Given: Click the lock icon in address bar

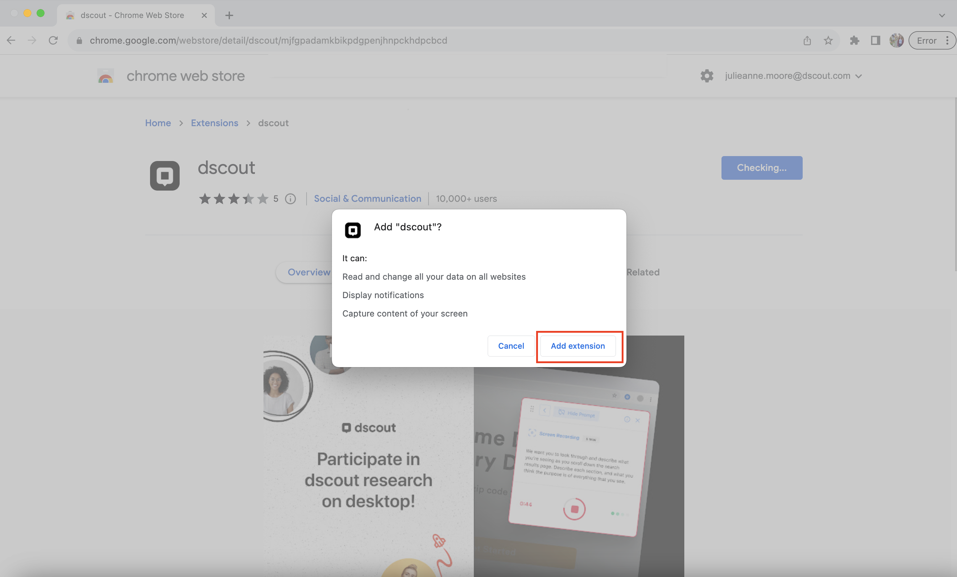Looking at the screenshot, I should coord(79,40).
